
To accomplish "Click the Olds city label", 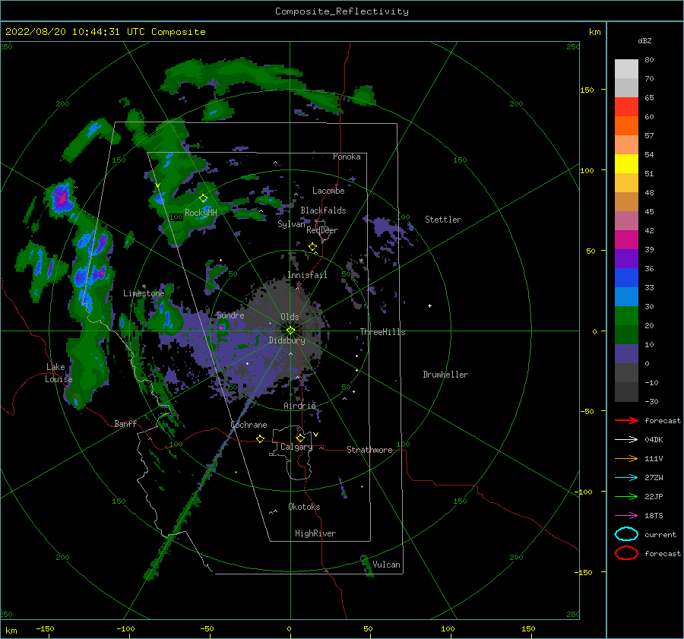I will pyautogui.click(x=290, y=317).
